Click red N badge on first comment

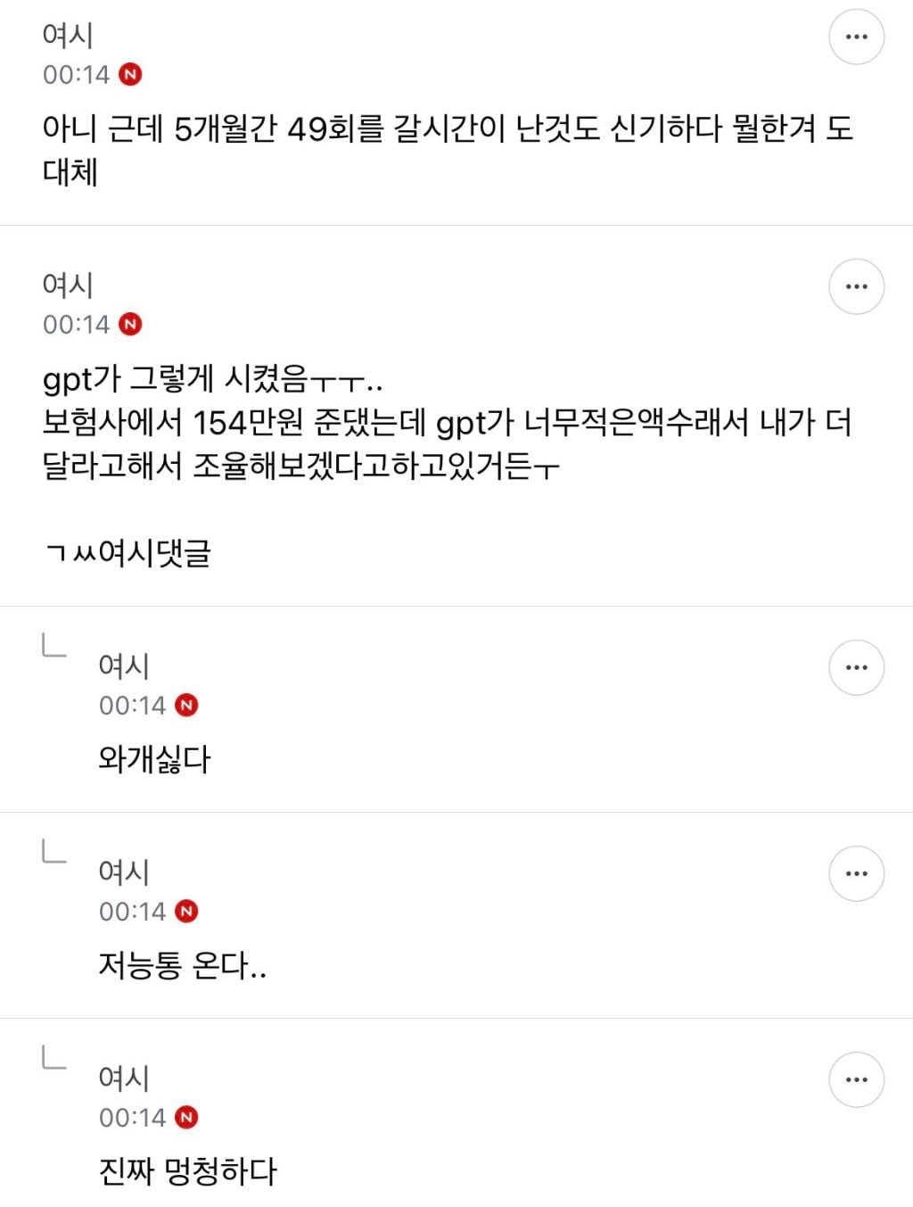point(130,74)
